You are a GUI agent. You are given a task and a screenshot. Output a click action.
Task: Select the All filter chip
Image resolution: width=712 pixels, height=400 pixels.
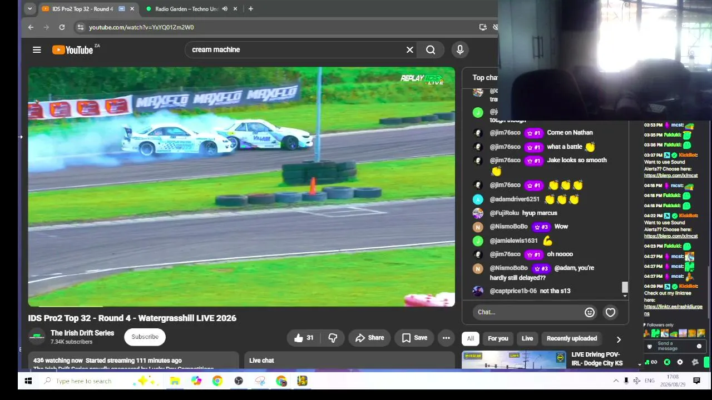tap(471, 338)
